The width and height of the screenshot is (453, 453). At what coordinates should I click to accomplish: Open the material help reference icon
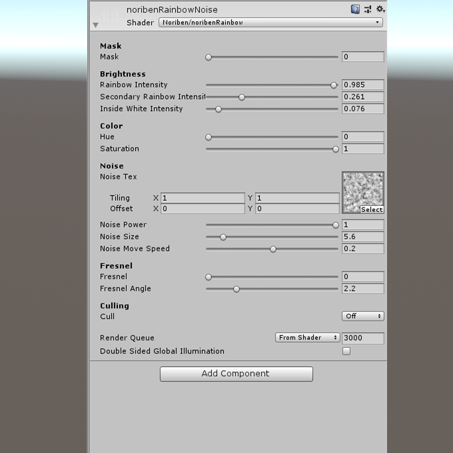[x=355, y=10]
